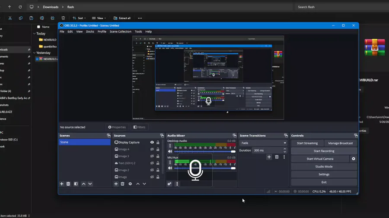
Task: Select the Scene item in Scenes list
Action: [x=84, y=142]
